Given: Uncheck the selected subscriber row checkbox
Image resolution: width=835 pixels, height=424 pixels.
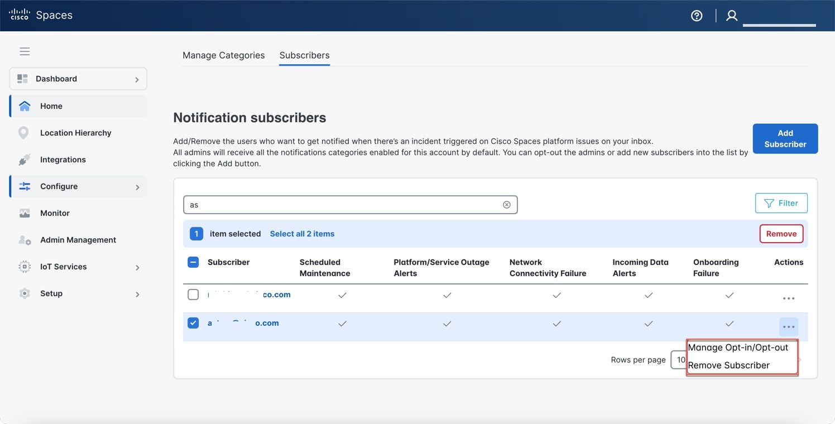Looking at the screenshot, I should click(193, 323).
